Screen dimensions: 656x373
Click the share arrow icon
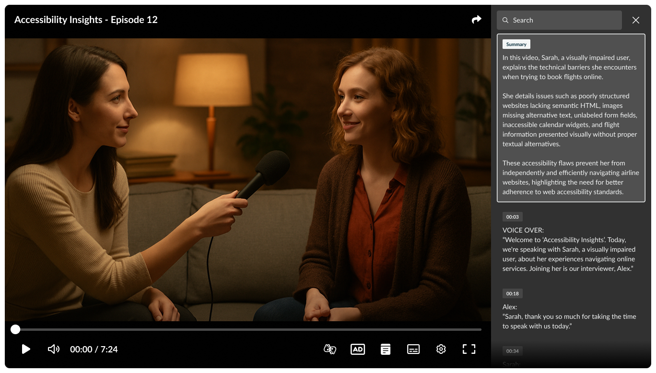tap(476, 20)
